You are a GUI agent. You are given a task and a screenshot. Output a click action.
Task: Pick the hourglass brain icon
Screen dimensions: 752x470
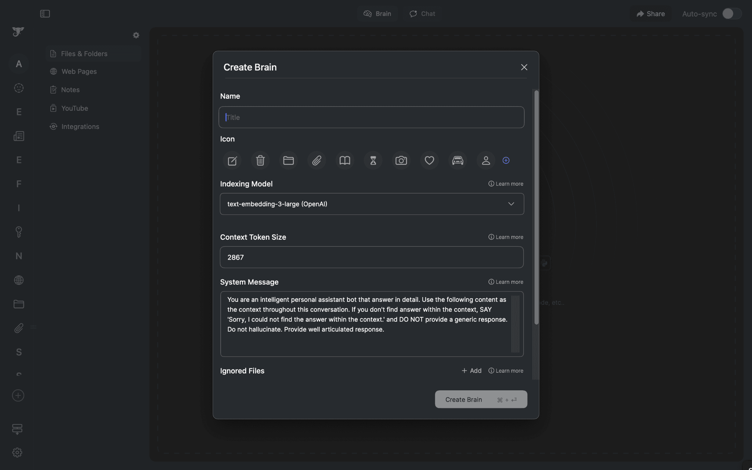[373, 160]
